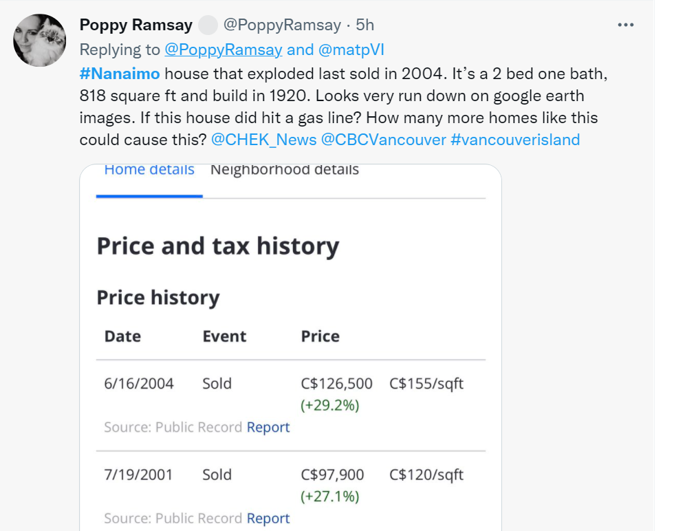Click the #Nanaimo hashtag
This screenshot has height=531, width=685.
[120, 74]
